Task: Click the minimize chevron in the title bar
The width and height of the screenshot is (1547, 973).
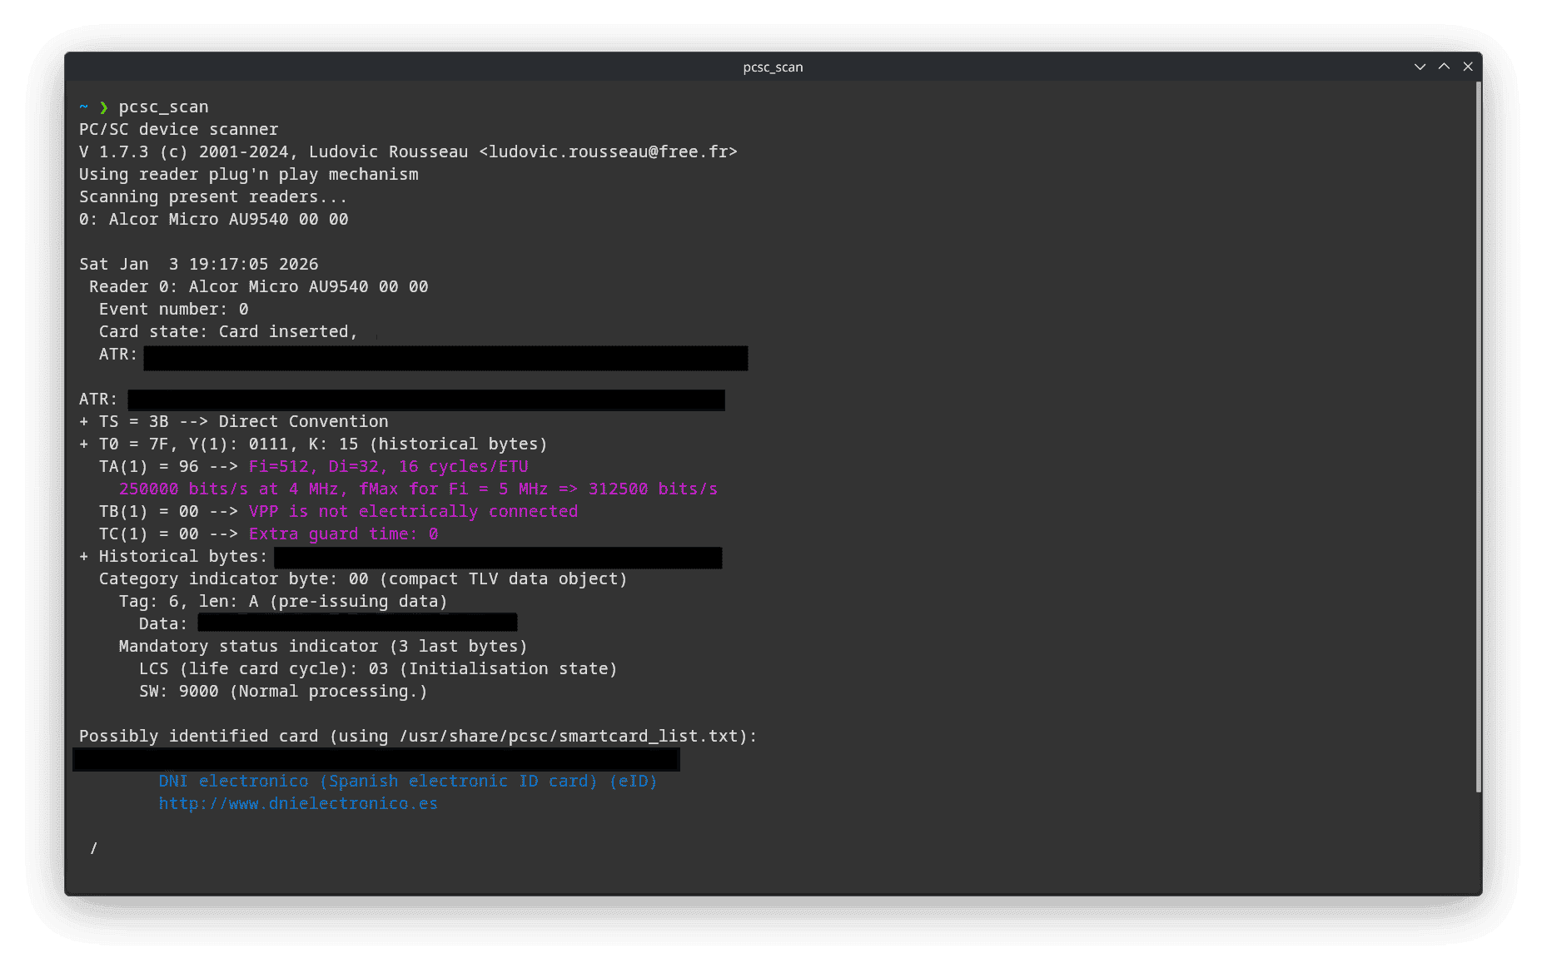Action: point(1419,67)
